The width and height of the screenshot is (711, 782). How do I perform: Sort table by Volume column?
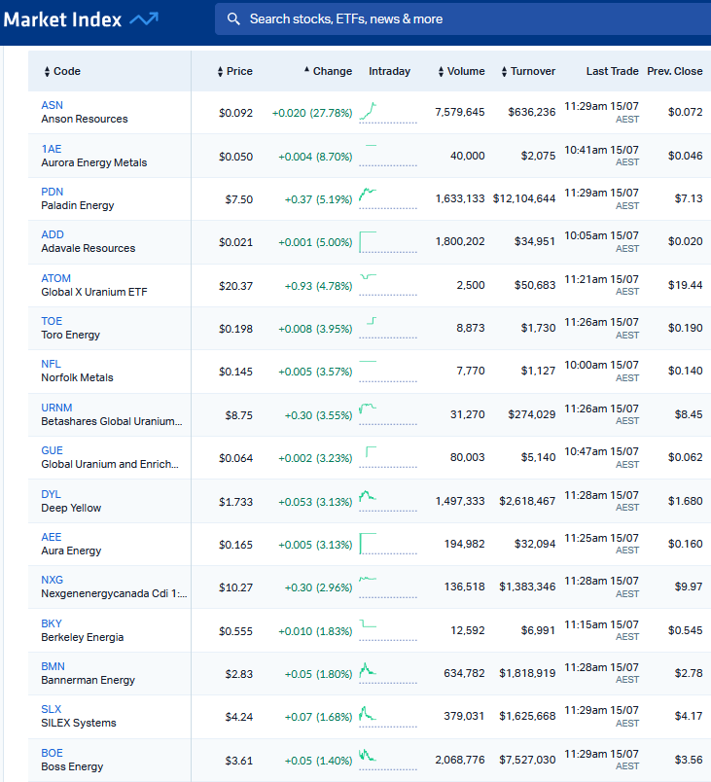point(461,71)
